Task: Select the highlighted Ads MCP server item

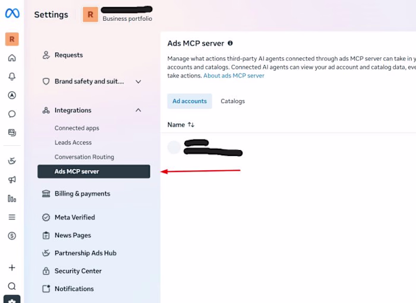Action: [94, 171]
